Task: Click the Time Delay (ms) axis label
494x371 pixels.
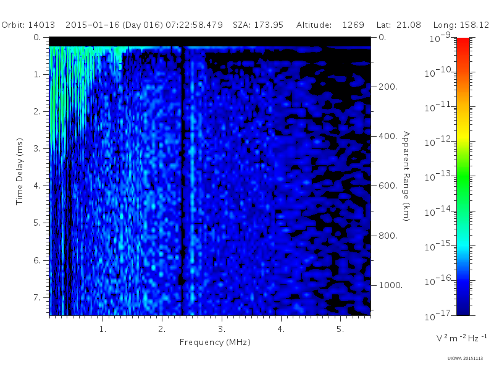Action: pyautogui.click(x=20, y=171)
